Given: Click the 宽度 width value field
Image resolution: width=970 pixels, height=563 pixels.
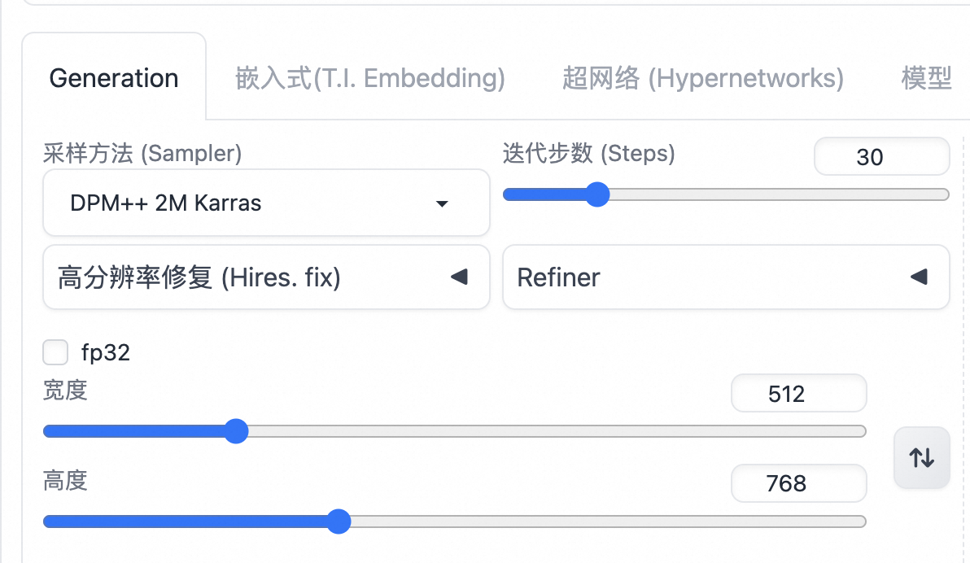Looking at the screenshot, I should (x=798, y=395).
